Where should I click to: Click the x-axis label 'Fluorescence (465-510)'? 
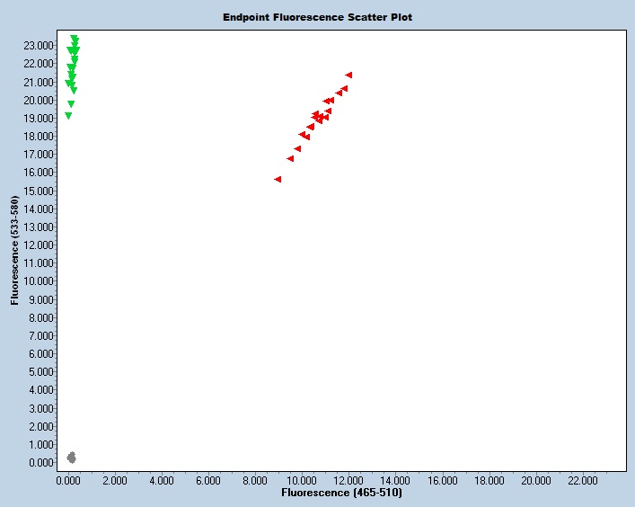[341, 494]
